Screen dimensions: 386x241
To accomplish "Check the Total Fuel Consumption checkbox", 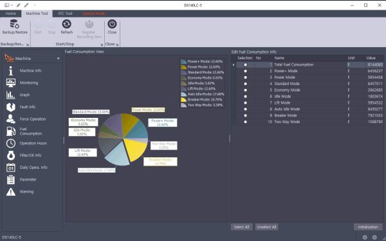I will click(245, 64).
